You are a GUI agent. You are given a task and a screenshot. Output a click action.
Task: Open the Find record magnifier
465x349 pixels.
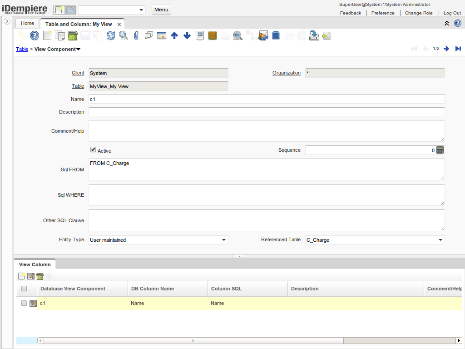tap(124, 35)
